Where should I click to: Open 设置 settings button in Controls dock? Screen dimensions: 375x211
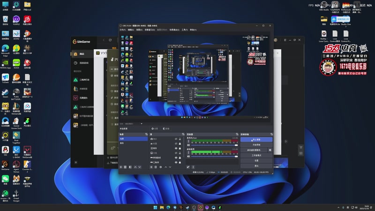(x=256, y=160)
